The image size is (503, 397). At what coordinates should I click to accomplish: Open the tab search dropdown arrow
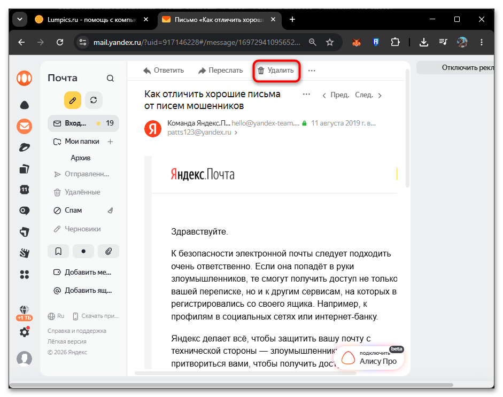[20, 19]
